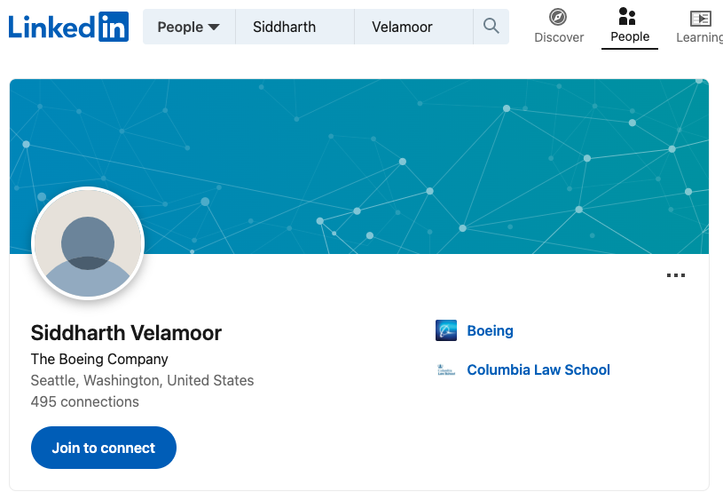The image size is (723, 500).
Task: Click the magnifying glass search button
Action: click(x=491, y=27)
